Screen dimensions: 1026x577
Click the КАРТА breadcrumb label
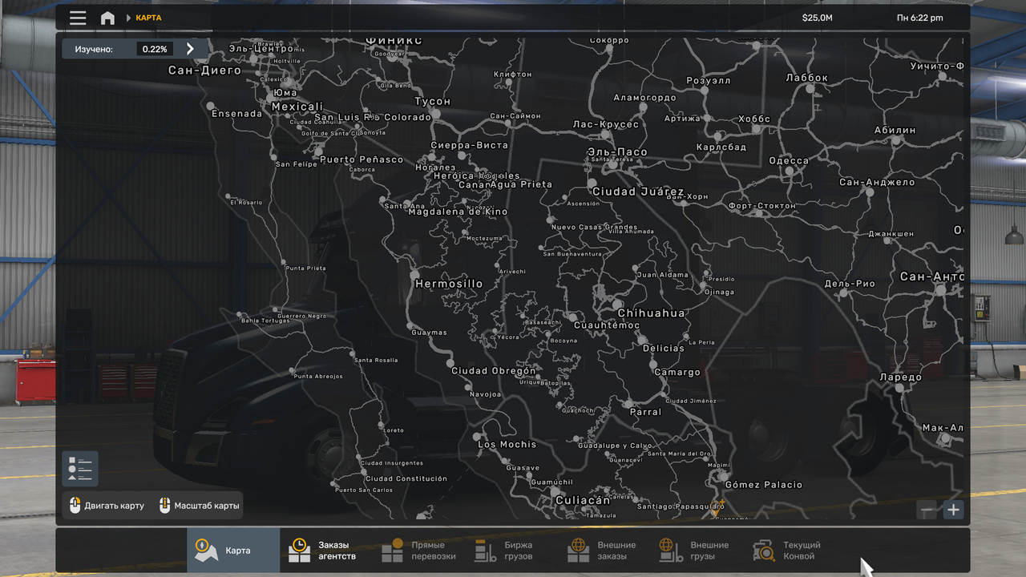pos(148,18)
